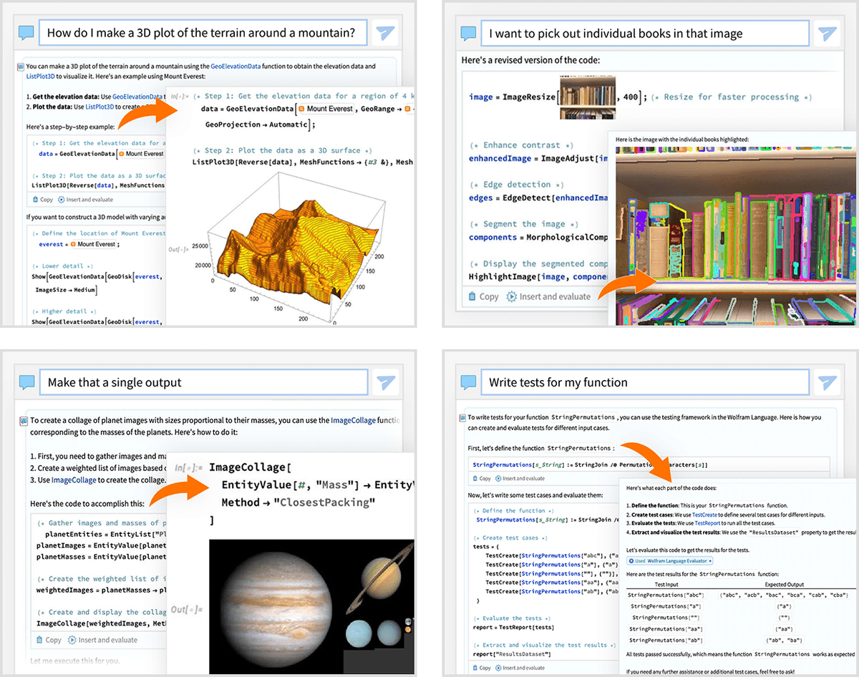Expand the Used Wolfram Language Evaluator details
This screenshot has height=677, width=859.
coord(671,560)
